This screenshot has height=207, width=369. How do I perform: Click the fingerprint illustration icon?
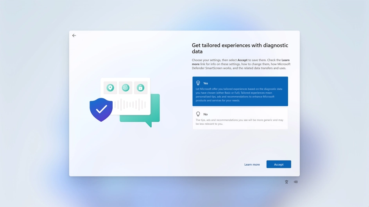click(125, 88)
